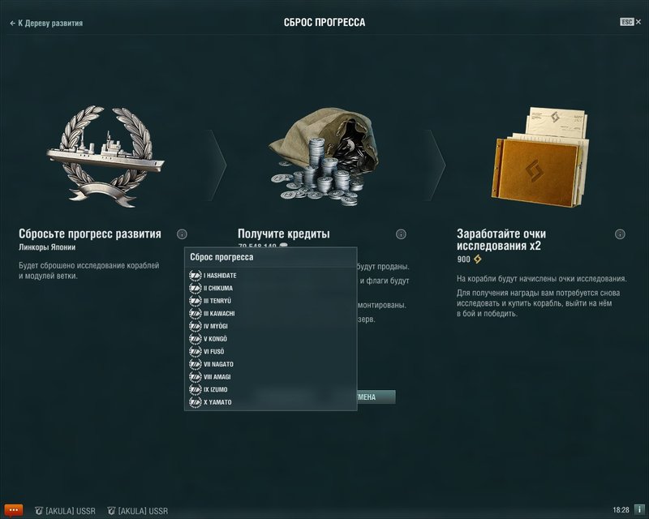
Task: Open info icon next to Заработайте очки исследования
Action: click(620, 234)
